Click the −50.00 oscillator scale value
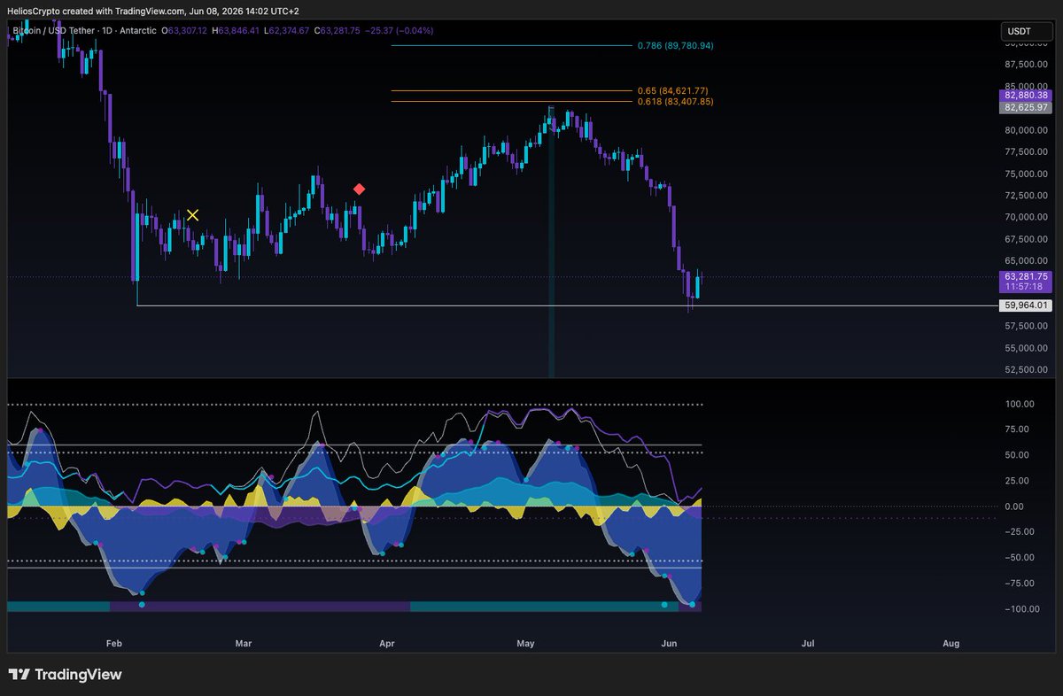This screenshot has width=1063, height=696. [1018, 558]
